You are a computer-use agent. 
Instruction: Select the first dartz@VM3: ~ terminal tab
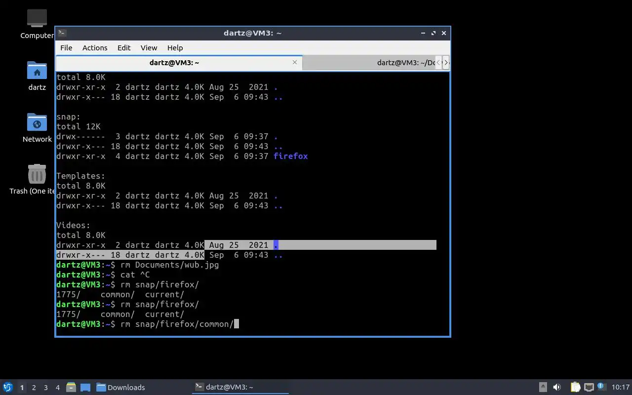(179, 63)
